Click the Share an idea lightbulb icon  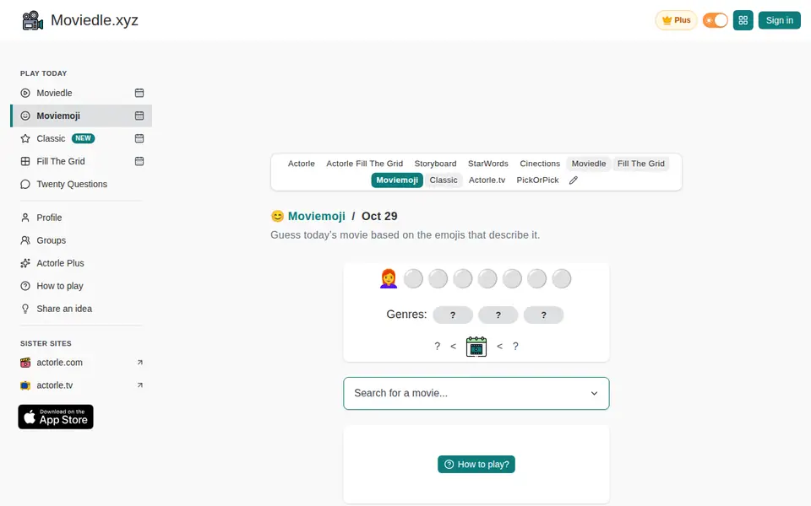(x=24, y=309)
